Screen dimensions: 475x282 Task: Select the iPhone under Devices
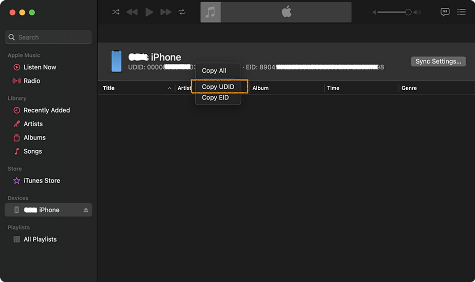(48, 210)
